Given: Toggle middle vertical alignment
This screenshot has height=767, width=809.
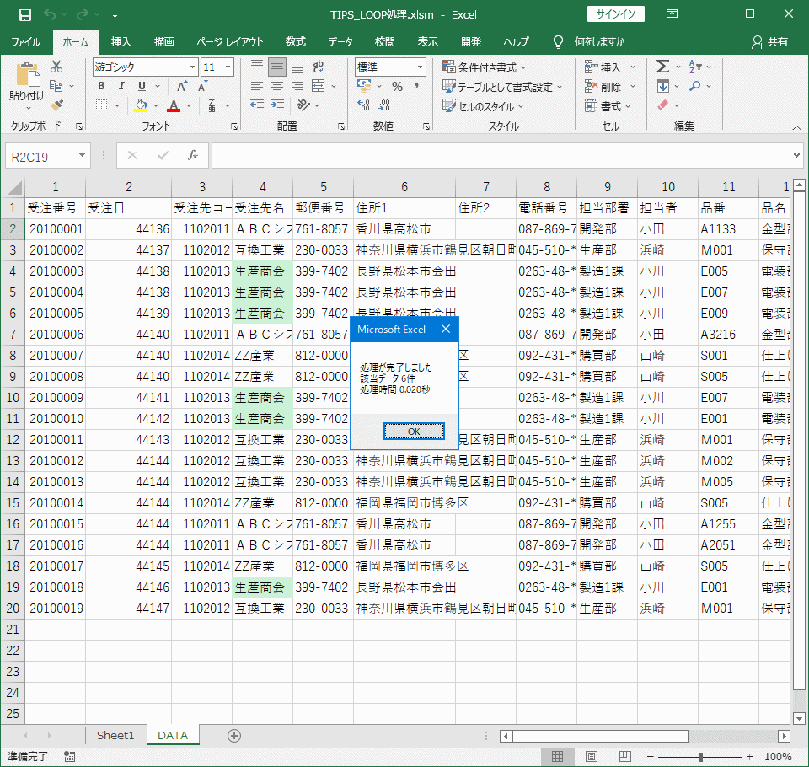Looking at the screenshot, I should tap(277, 67).
